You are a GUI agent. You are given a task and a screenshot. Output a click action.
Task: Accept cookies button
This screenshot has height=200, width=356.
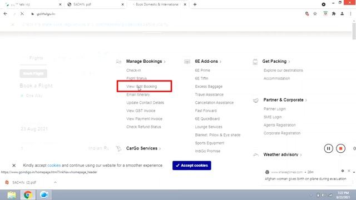pos(191,166)
